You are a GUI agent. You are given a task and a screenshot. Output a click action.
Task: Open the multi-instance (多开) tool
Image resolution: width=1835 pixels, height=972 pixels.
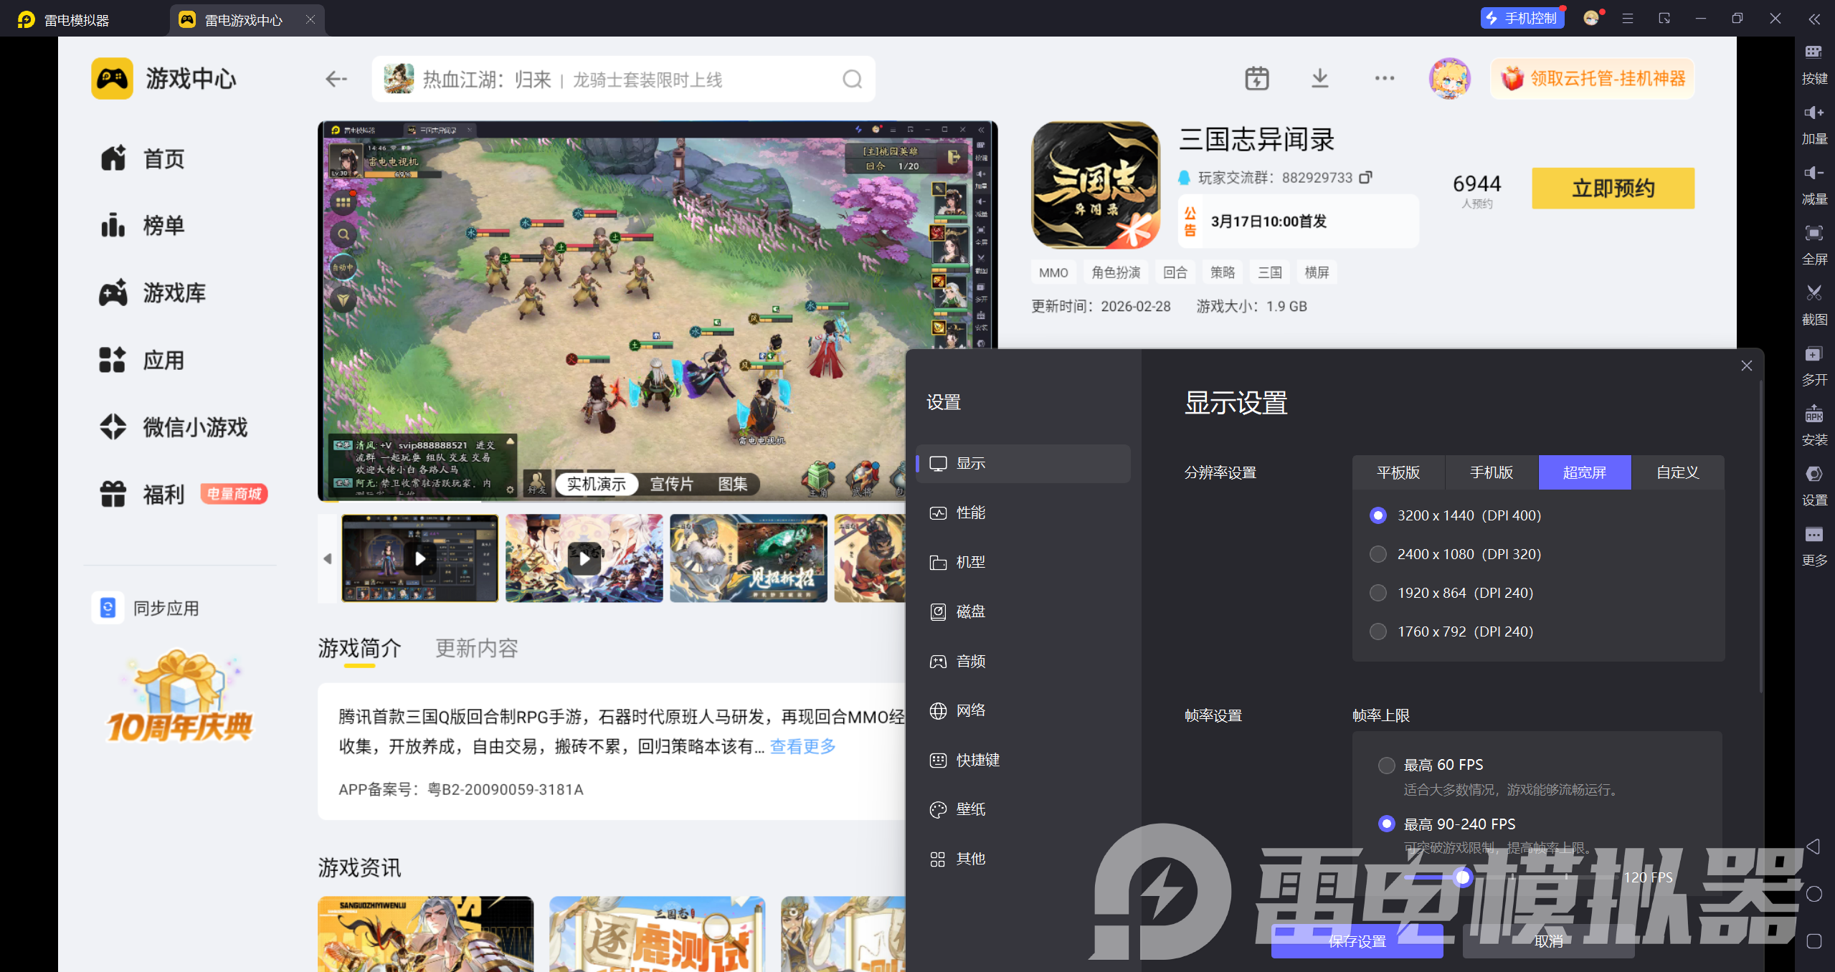(x=1813, y=354)
